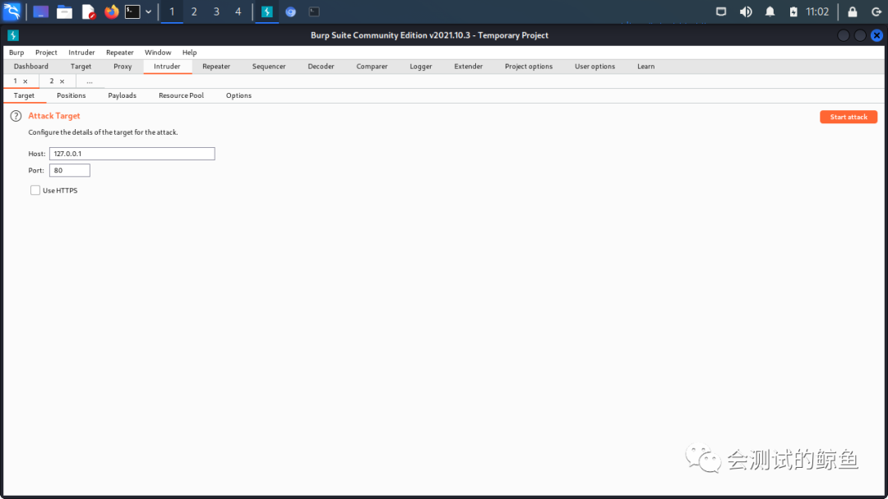Close the Burp Suite window
This screenshot has width=888, height=499.
pos(876,35)
